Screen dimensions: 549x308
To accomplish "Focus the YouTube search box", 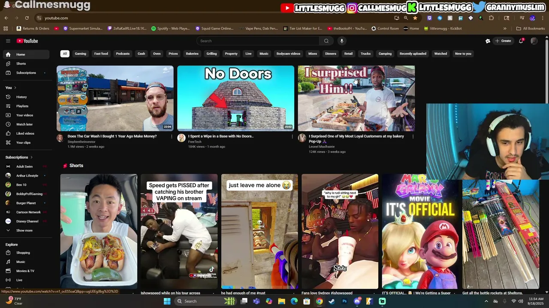I will [257, 41].
